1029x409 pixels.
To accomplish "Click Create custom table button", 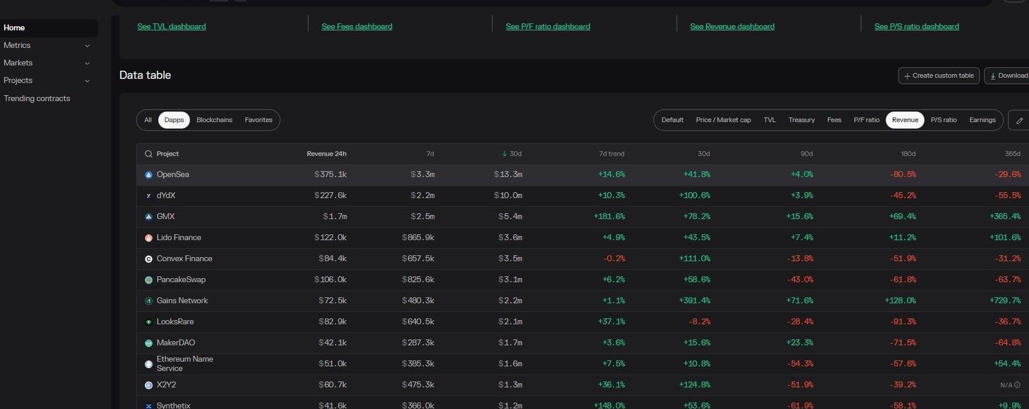I will (938, 75).
